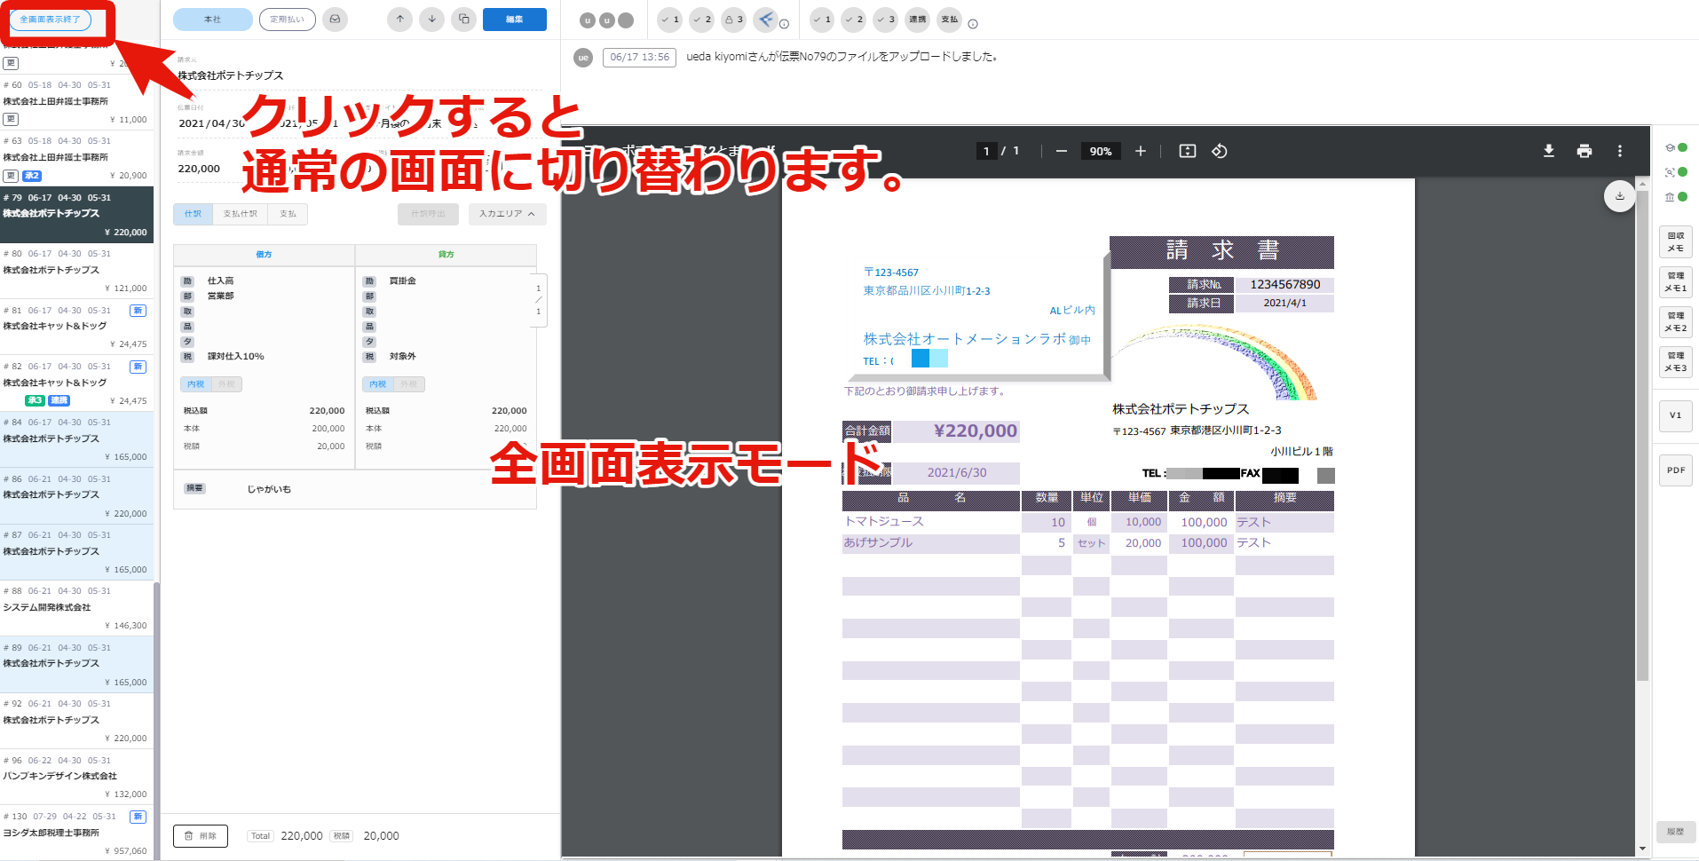Click the PDF side button
This screenshot has width=1699, height=861.
[1676, 470]
